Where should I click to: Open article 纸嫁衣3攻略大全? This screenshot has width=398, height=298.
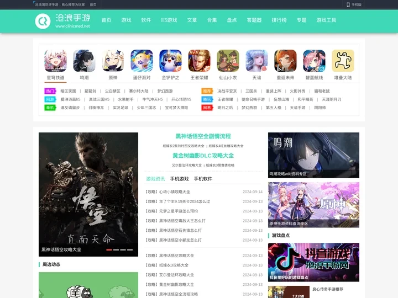click(x=174, y=265)
